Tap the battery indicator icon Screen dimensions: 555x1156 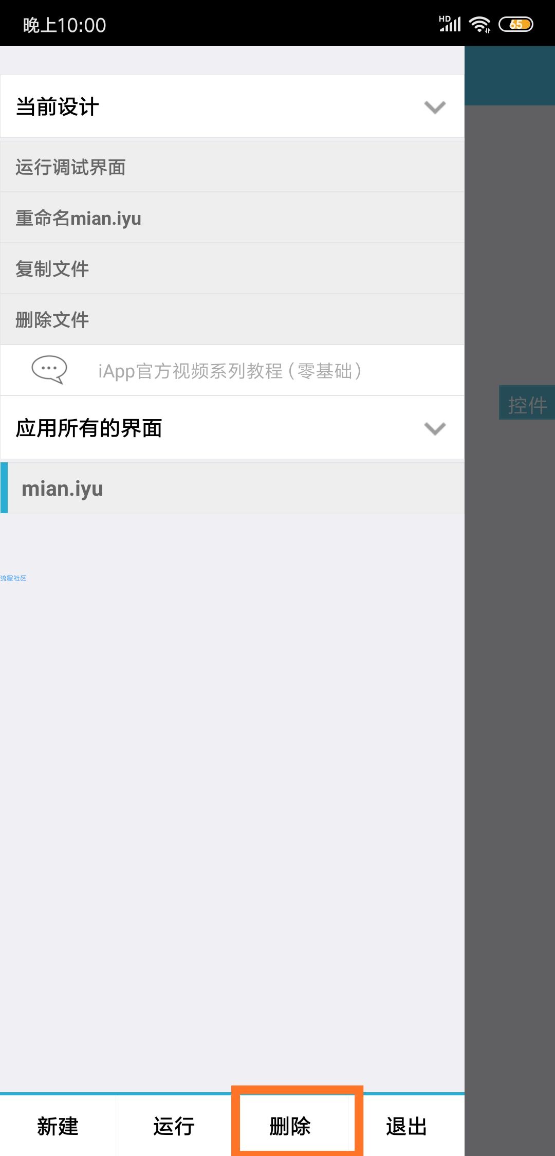pyautogui.click(x=516, y=24)
